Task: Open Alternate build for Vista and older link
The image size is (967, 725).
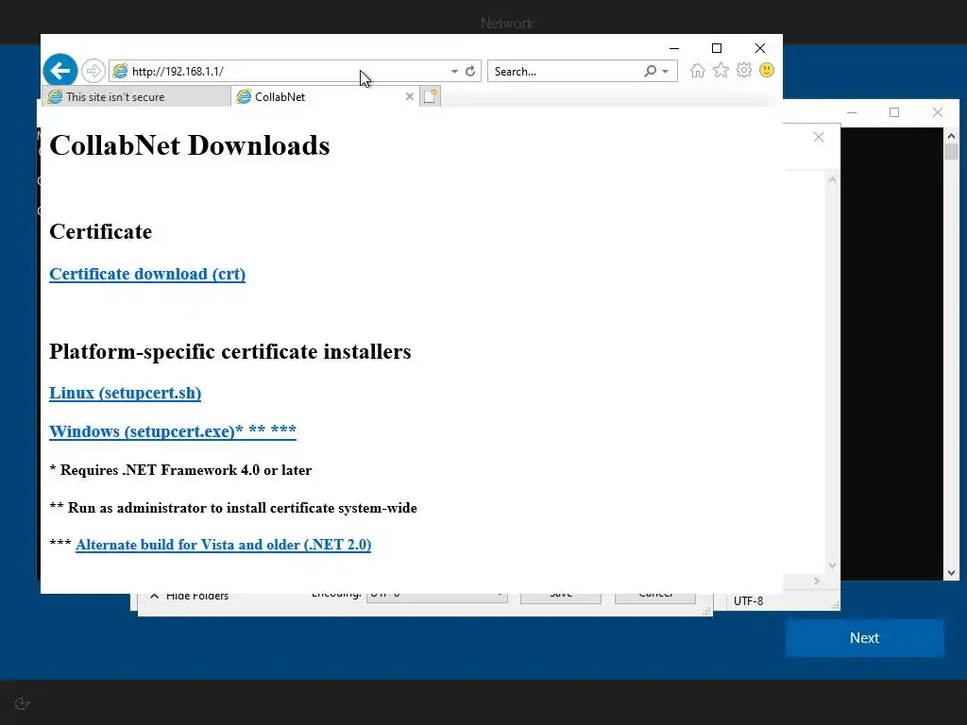Action: [223, 545]
